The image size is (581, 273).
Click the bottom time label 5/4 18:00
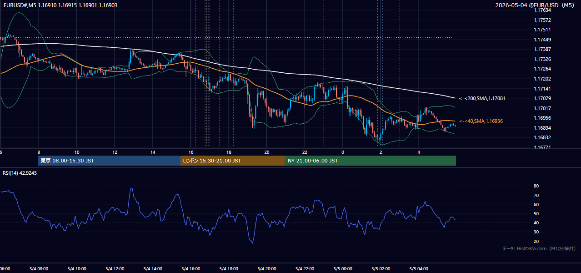pos(228,269)
